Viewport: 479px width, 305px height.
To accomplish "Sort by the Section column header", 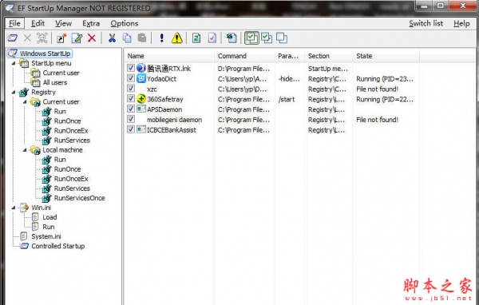I will coord(329,56).
